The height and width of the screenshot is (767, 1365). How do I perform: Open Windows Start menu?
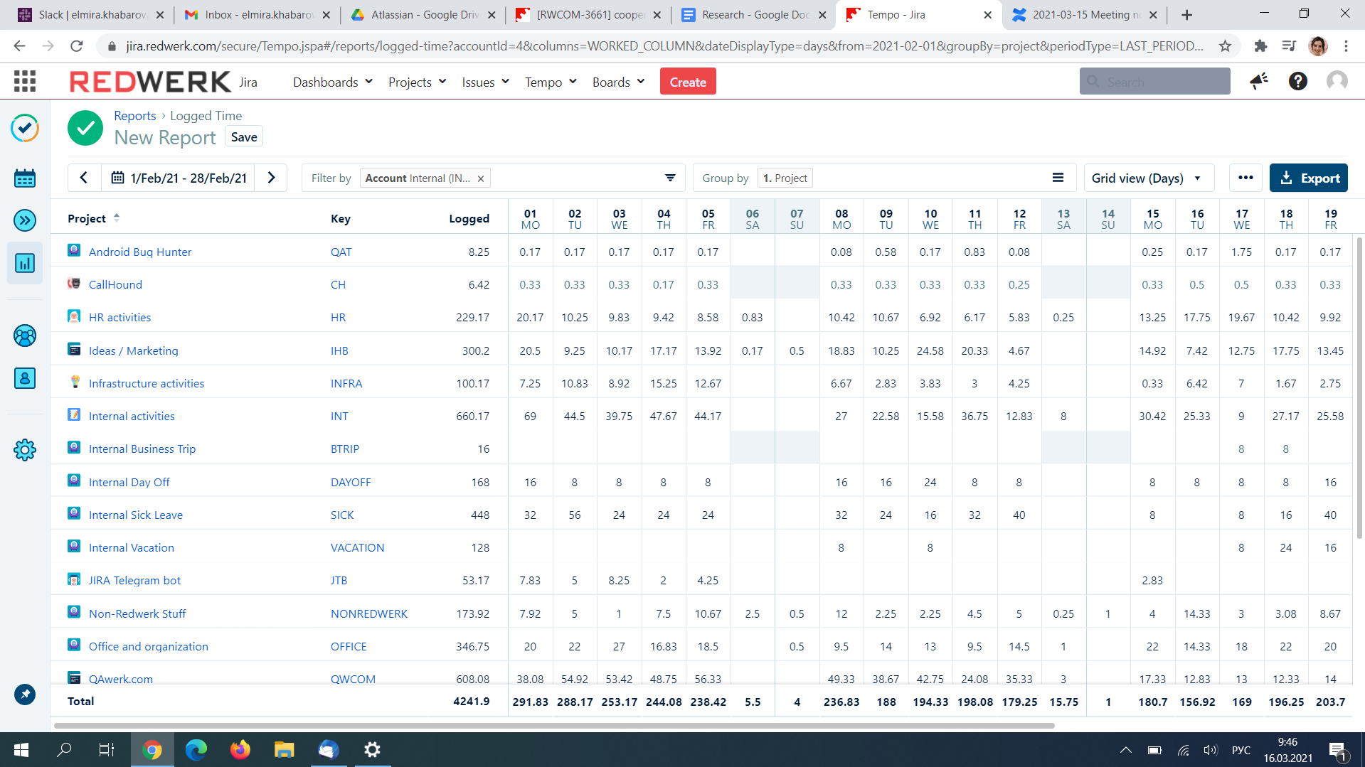tap(21, 750)
